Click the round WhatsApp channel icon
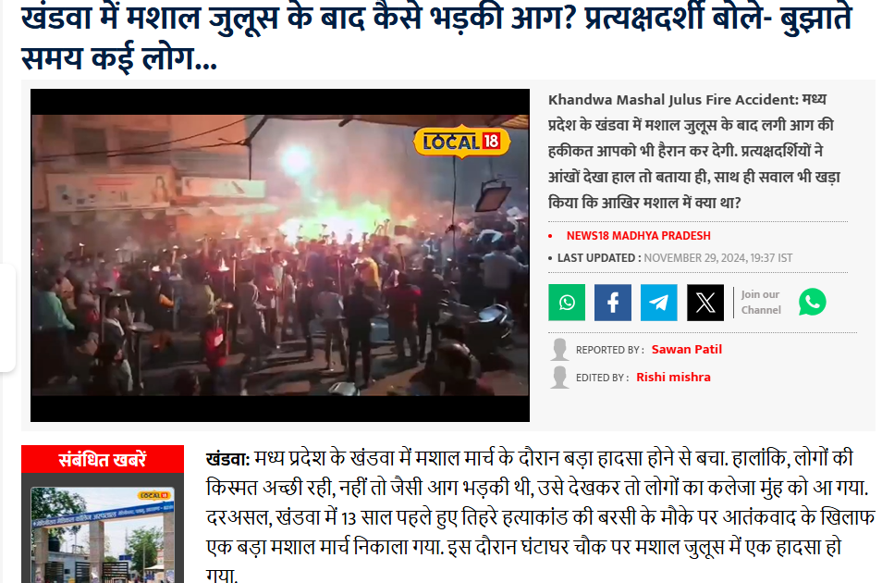 coord(813,302)
